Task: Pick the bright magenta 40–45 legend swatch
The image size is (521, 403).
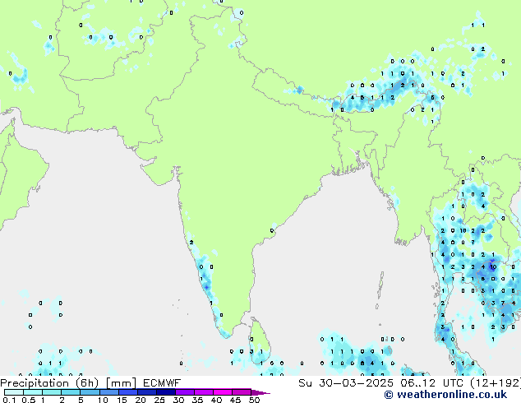Action: pos(223,392)
